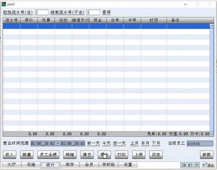Open the 收入 income report
The height and width of the screenshot is (170, 217).
coord(9,155)
